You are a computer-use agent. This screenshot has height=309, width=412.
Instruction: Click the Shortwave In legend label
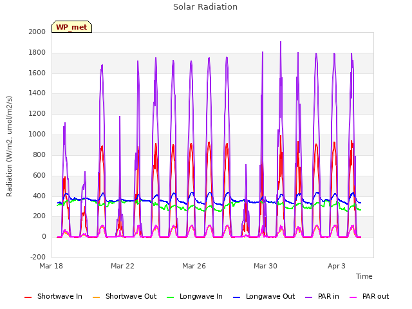60,296
